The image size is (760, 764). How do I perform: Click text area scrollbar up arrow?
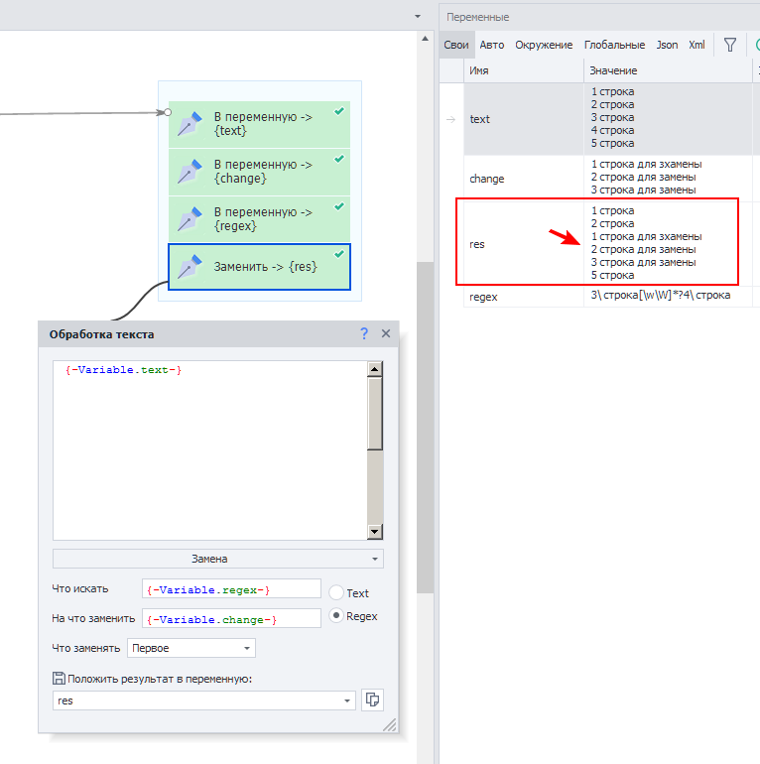(375, 369)
